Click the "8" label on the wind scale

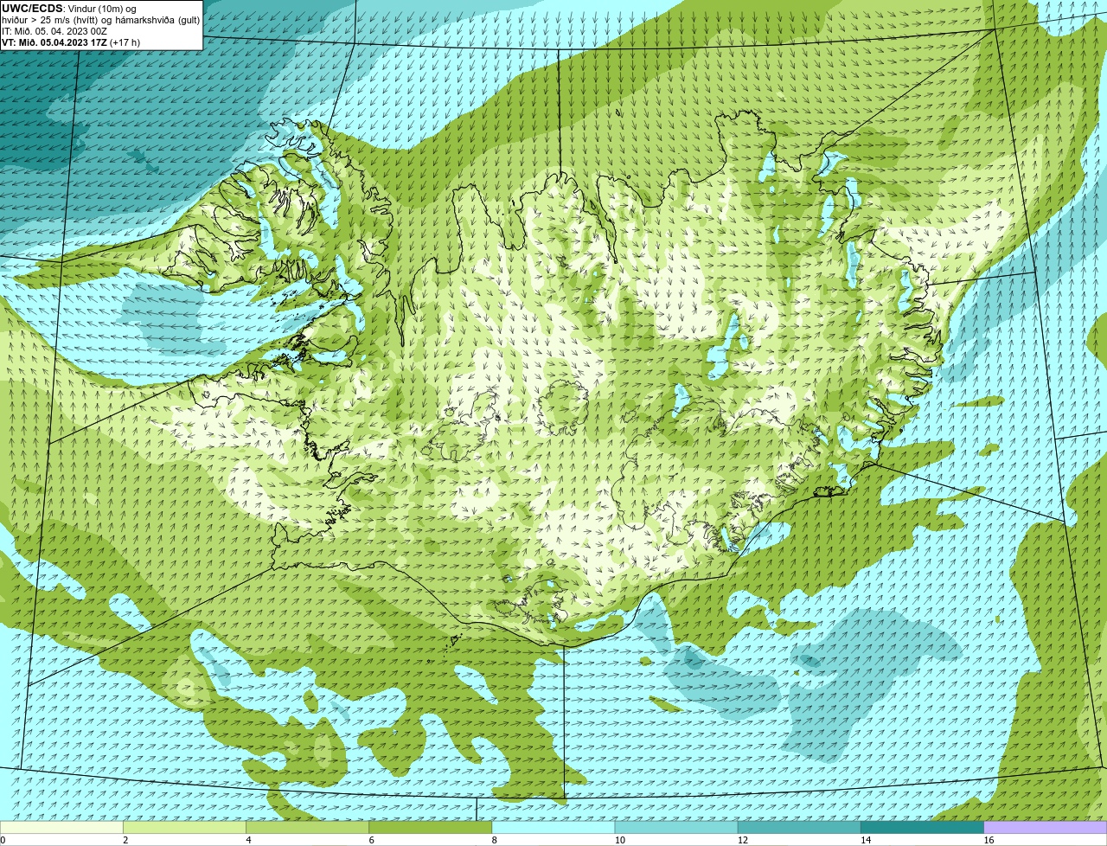click(495, 840)
